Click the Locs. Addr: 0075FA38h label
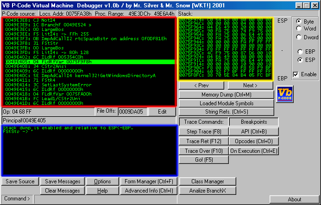The height and width of the screenshot is (205, 321). [66, 14]
